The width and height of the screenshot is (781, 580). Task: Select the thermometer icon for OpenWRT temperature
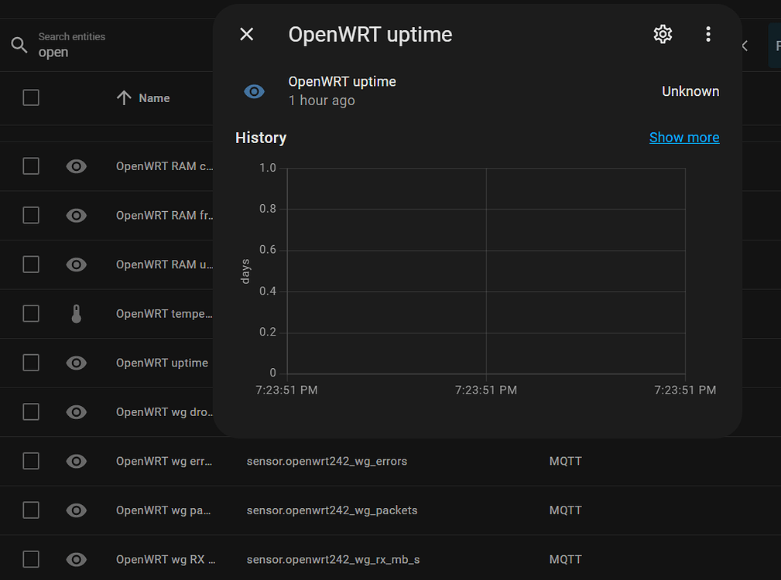coord(76,313)
